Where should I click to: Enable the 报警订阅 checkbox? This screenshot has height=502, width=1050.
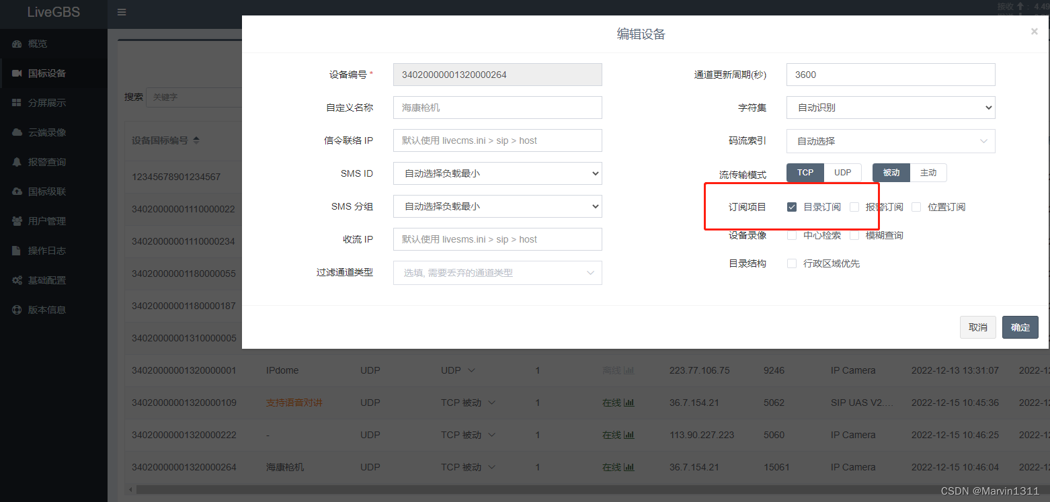pyautogui.click(x=854, y=207)
